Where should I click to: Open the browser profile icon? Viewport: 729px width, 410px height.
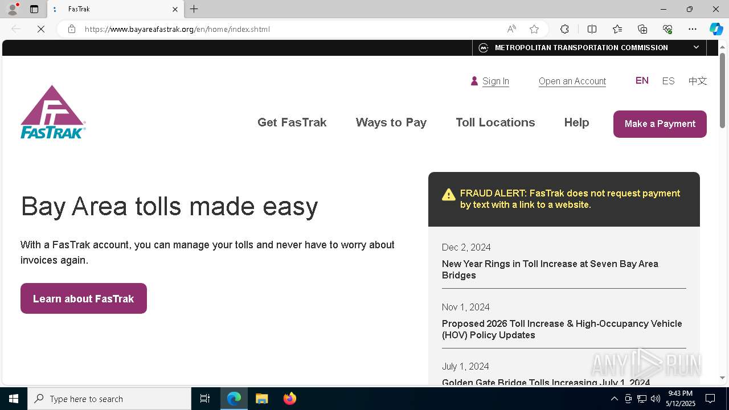coord(13,9)
